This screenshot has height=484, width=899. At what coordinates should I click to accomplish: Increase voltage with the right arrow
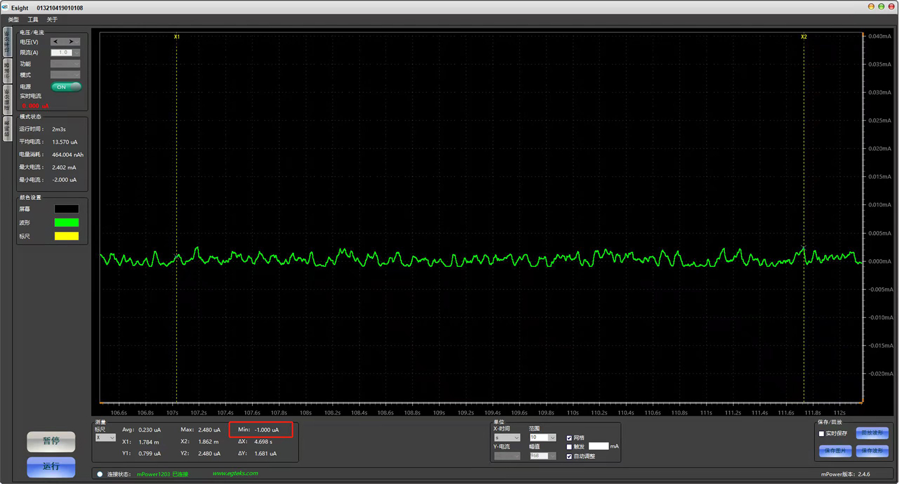point(71,42)
